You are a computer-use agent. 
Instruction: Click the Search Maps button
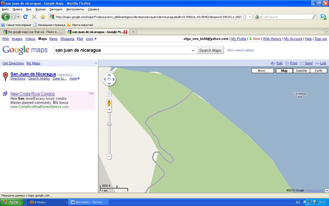pos(210,50)
